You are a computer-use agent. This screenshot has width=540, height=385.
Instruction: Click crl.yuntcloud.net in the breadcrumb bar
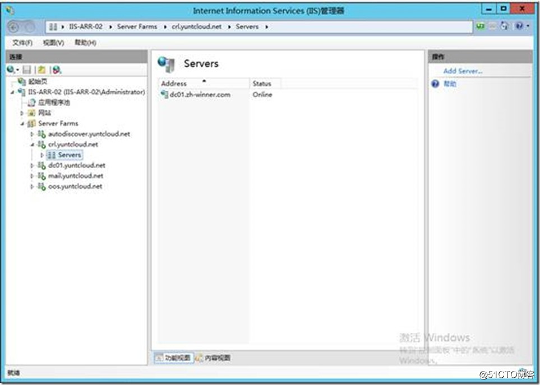click(x=197, y=26)
